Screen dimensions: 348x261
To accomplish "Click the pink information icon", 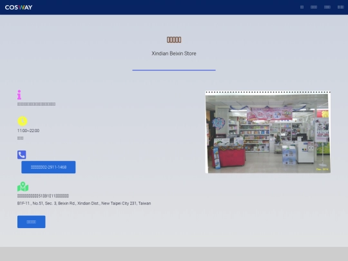I will point(19,95).
